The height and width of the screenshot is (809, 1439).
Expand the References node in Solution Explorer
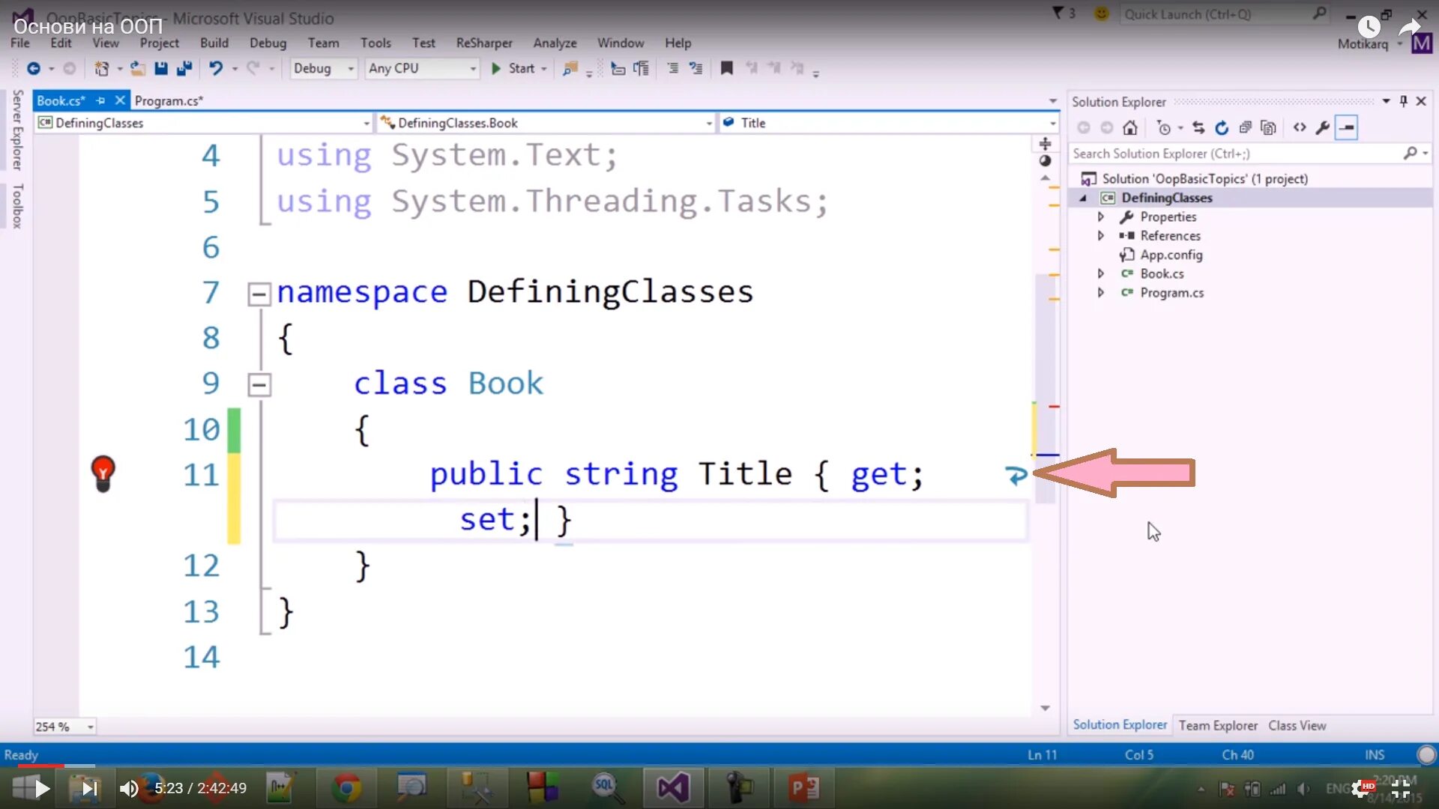point(1100,235)
